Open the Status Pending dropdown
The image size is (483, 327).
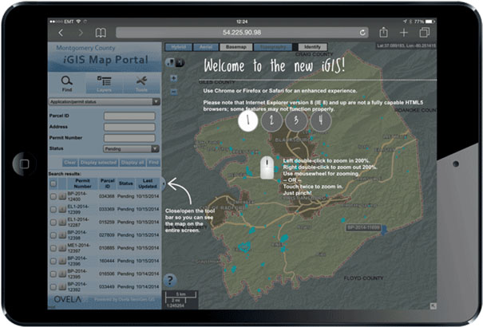tap(131, 149)
